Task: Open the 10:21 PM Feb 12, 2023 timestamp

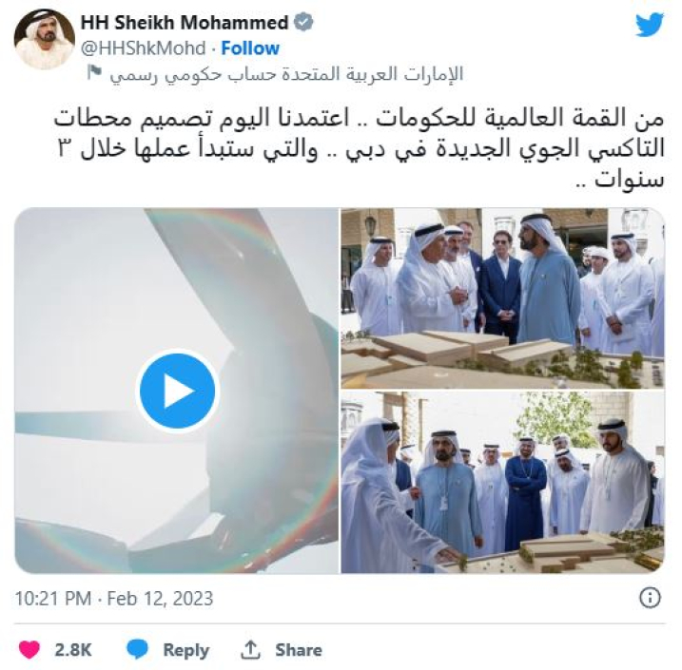Action: (114, 599)
